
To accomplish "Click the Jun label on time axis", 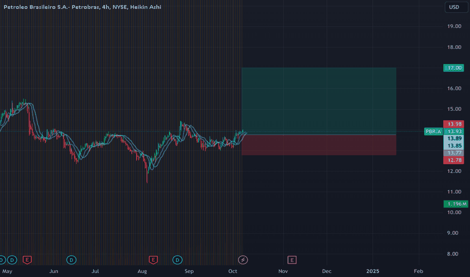I will (53, 271).
